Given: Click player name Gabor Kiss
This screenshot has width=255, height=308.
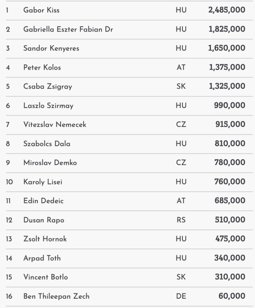Looking at the screenshot, I should [41, 10].
